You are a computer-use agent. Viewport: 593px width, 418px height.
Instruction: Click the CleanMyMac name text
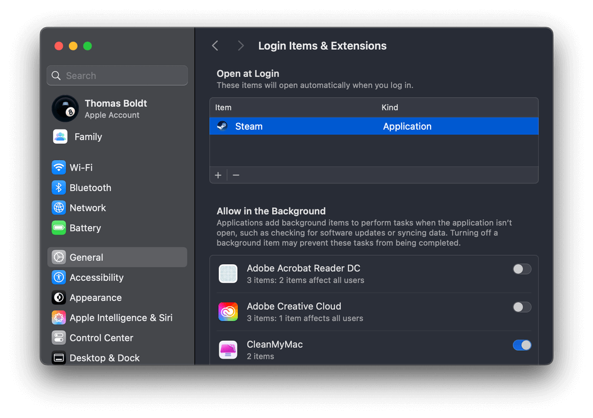[x=275, y=344]
